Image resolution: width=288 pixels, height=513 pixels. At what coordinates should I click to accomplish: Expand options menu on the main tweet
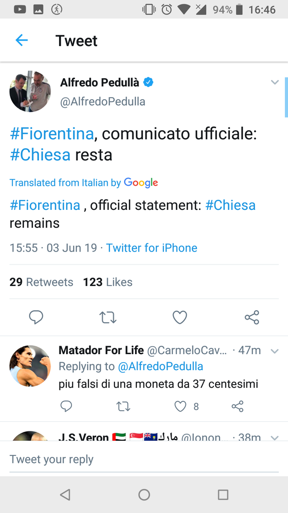click(x=274, y=82)
